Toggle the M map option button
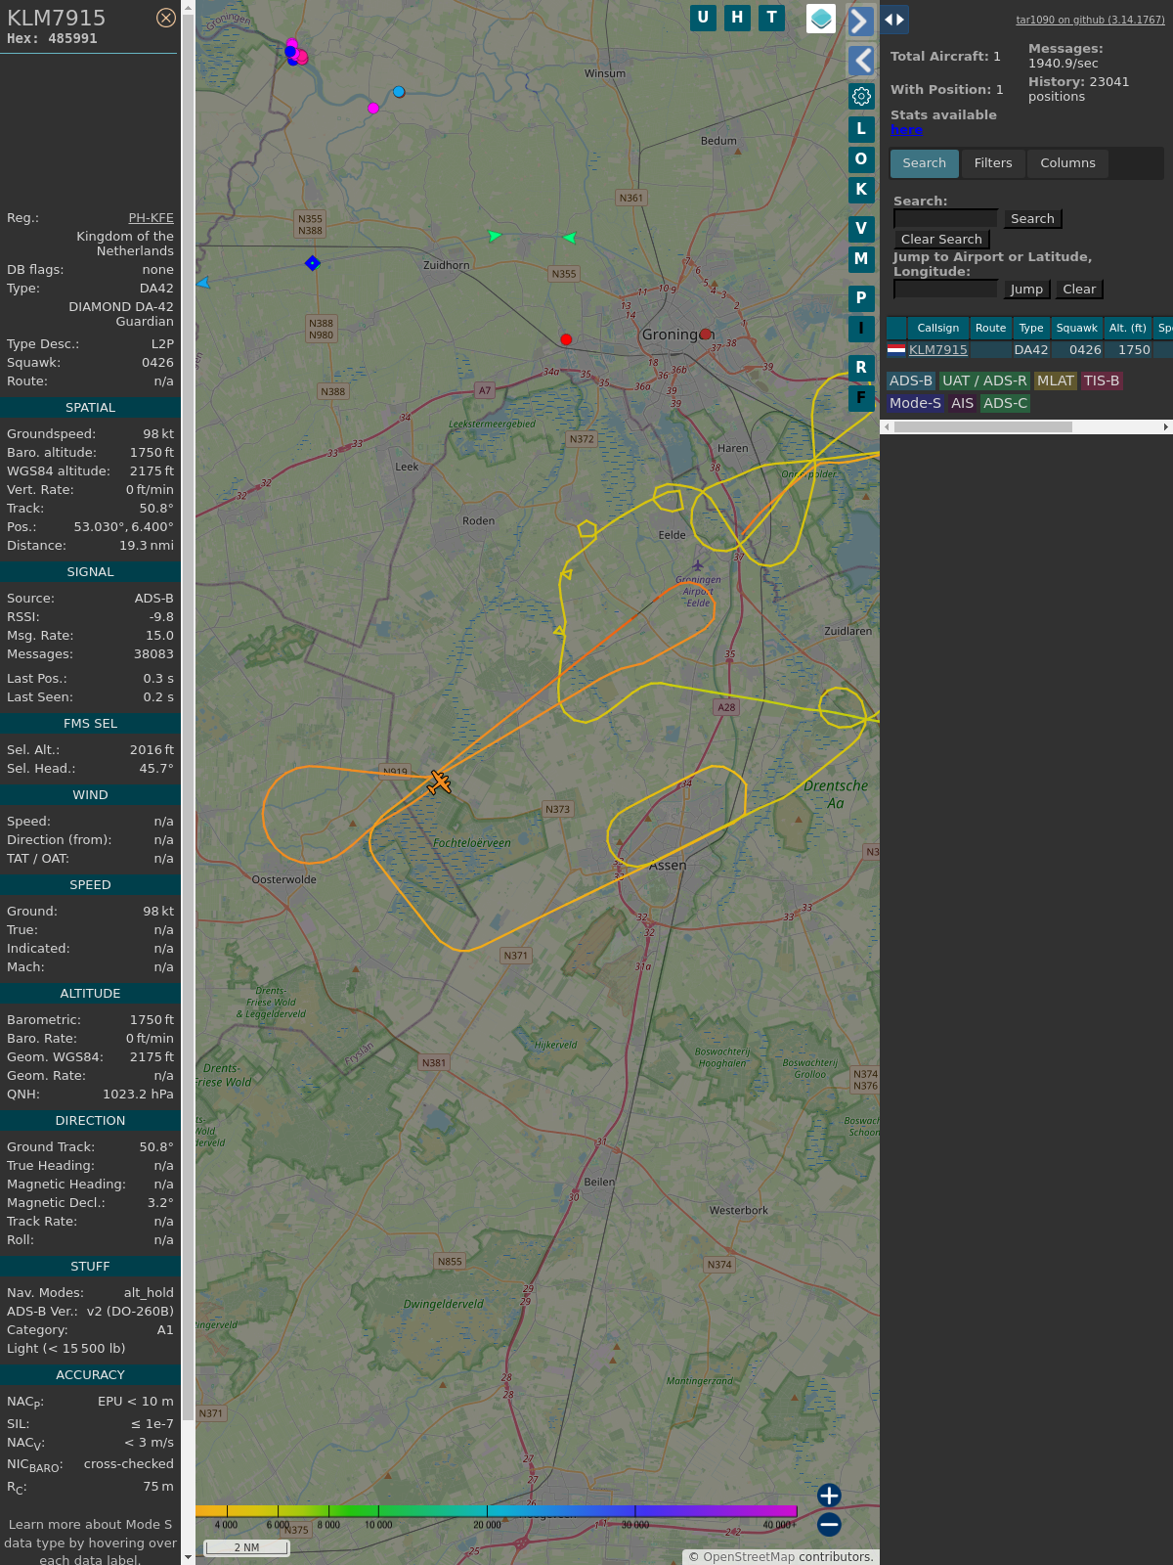Viewport: 1173px width, 1565px height. 861,258
